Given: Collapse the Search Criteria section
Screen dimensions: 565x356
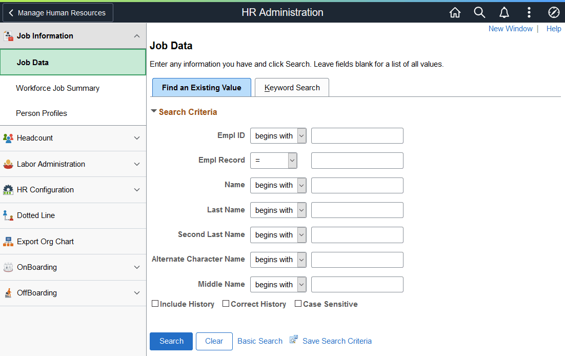Looking at the screenshot, I should pos(154,111).
